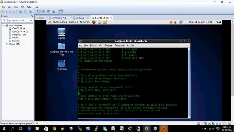Open the snapshot manager toolbar icon
234x132 pixels.
(31, 11)
